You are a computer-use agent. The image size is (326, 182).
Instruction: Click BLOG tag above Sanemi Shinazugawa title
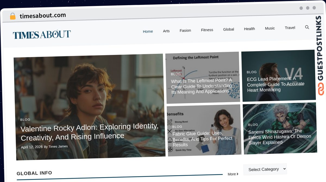tap(253, 125)
